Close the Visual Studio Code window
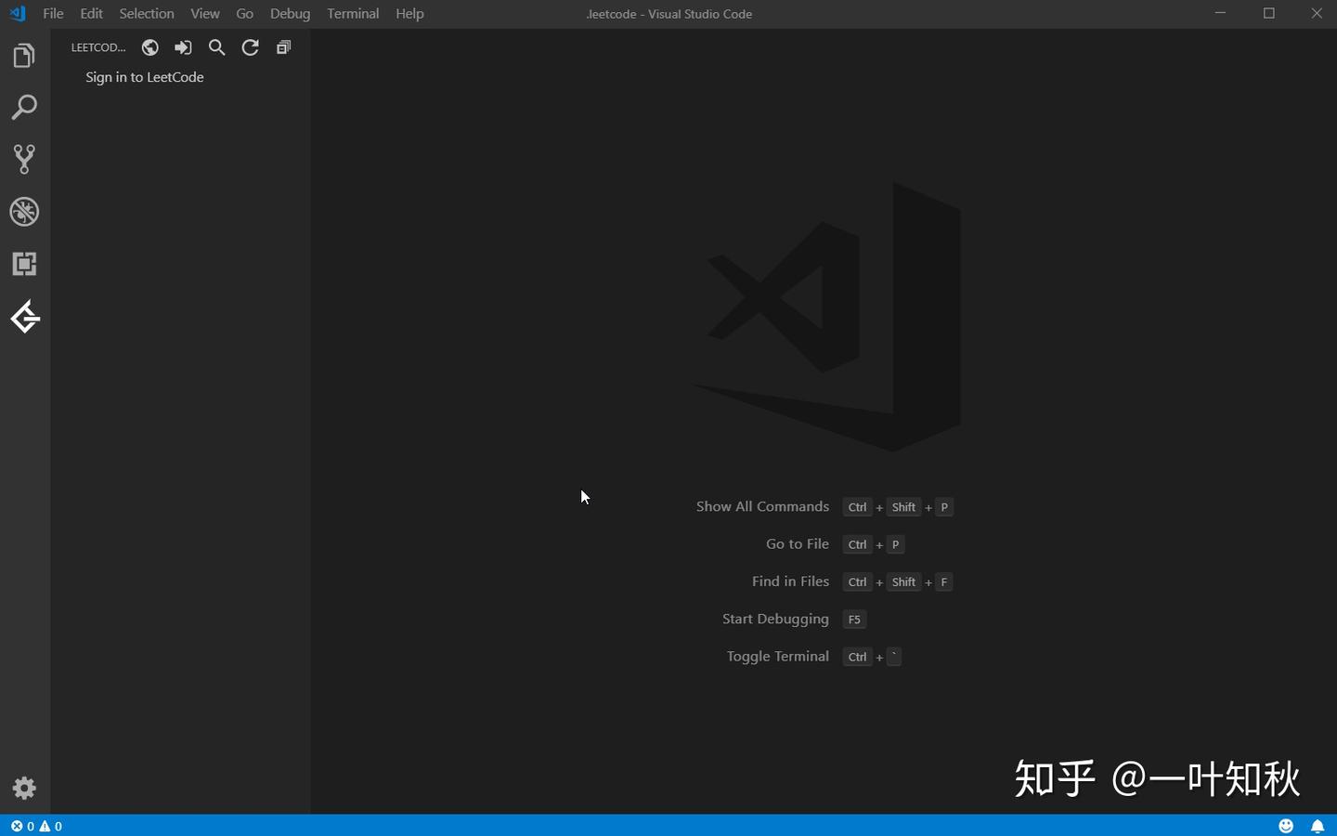 pos(1317,14)
